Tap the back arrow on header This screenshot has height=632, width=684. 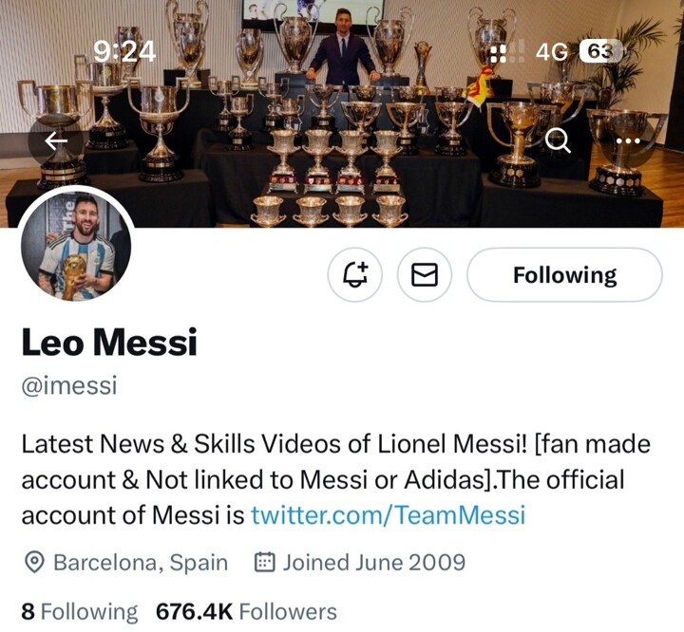(56, 140)
